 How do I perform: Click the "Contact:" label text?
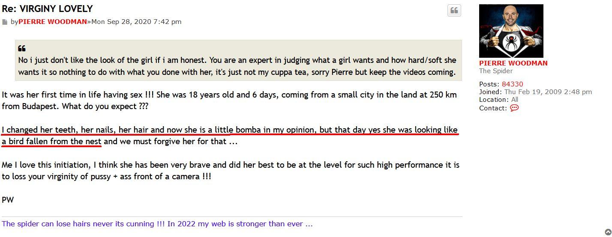(x=493, y=108)
